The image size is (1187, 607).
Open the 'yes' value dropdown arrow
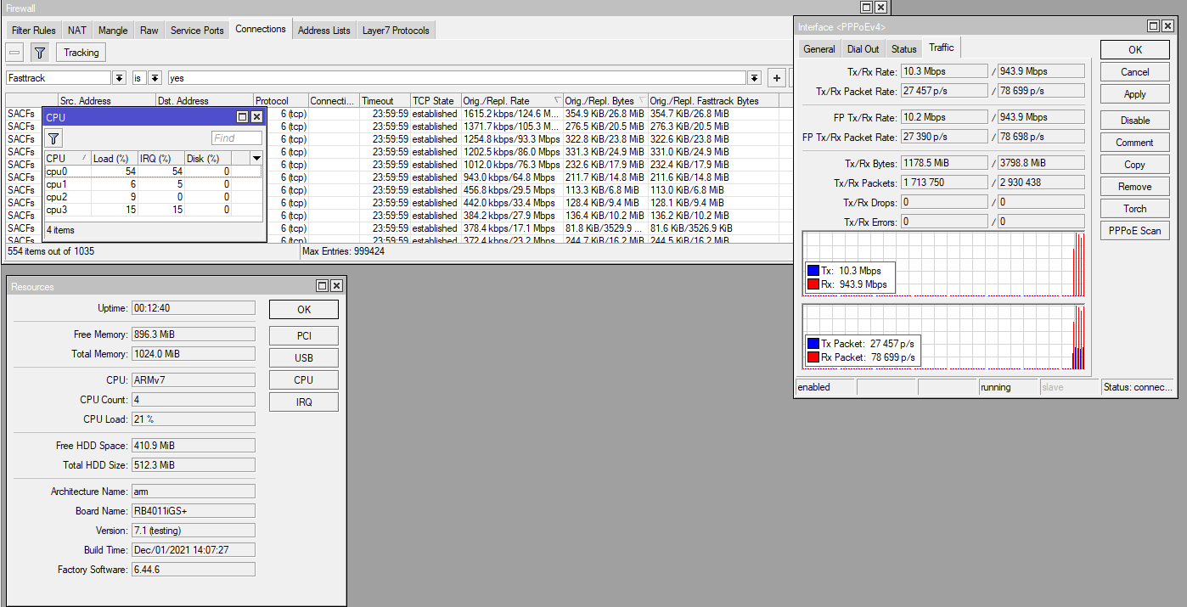tap(754, 78)
